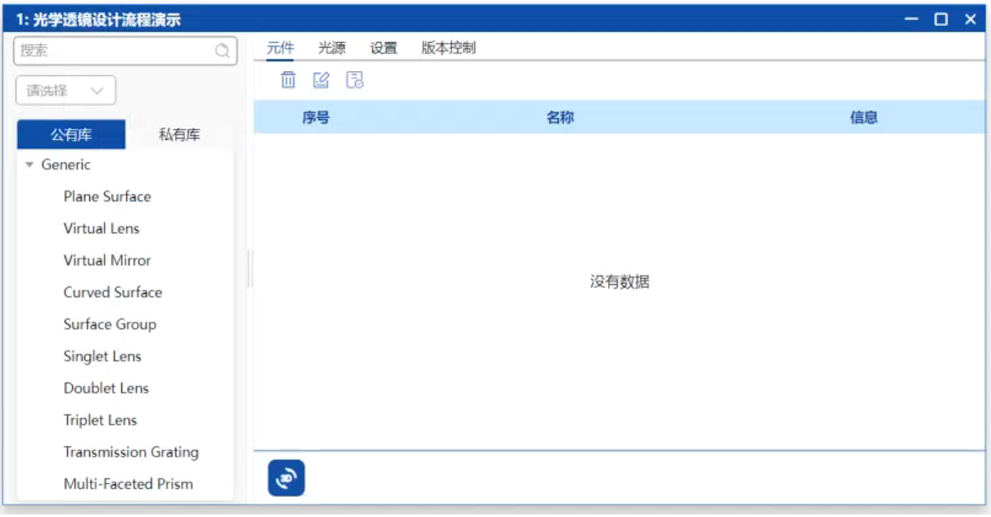991x517 pixels.
Task: Go to the 版本控制 tab
Action: pos(448,48)
